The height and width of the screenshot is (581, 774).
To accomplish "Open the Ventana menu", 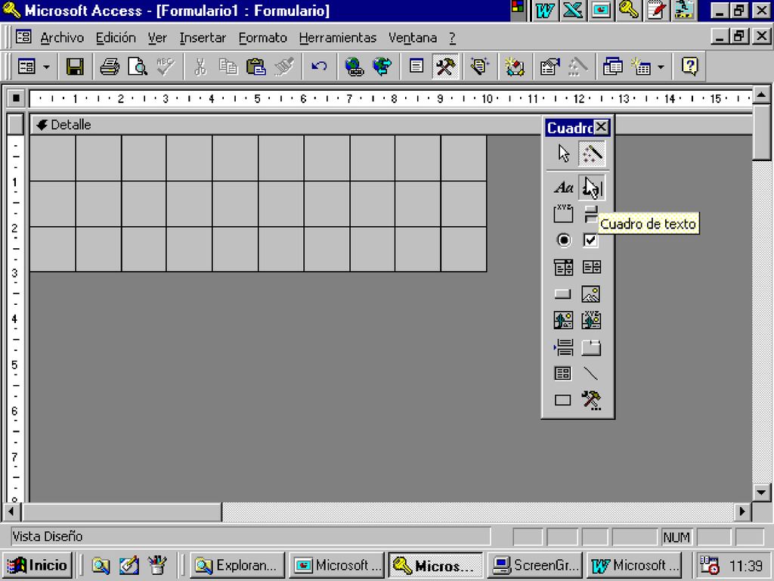I will click(413, 38).
